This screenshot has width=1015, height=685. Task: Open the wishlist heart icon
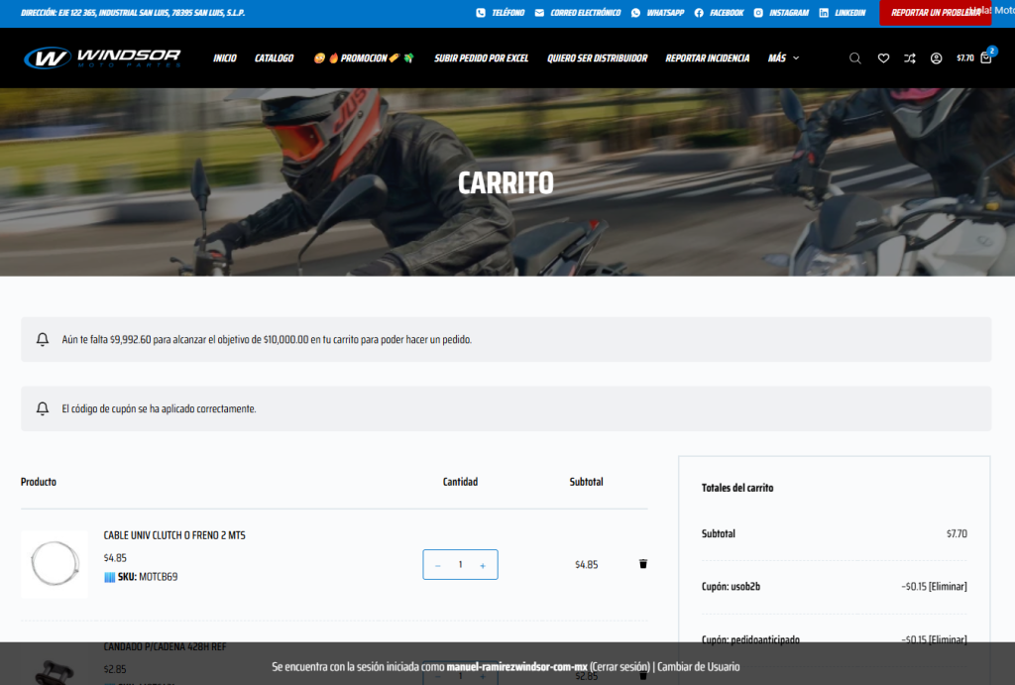(x=883, y=58)
